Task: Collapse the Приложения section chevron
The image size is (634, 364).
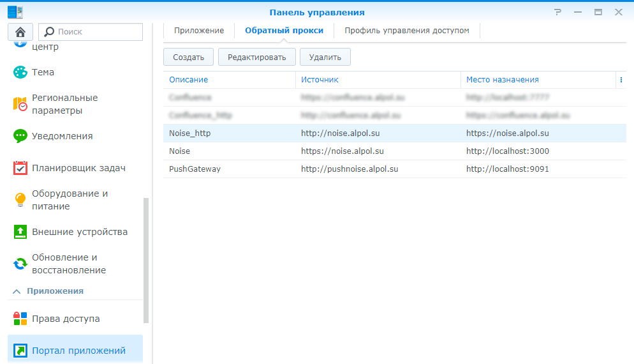Action: click(17, 291)
